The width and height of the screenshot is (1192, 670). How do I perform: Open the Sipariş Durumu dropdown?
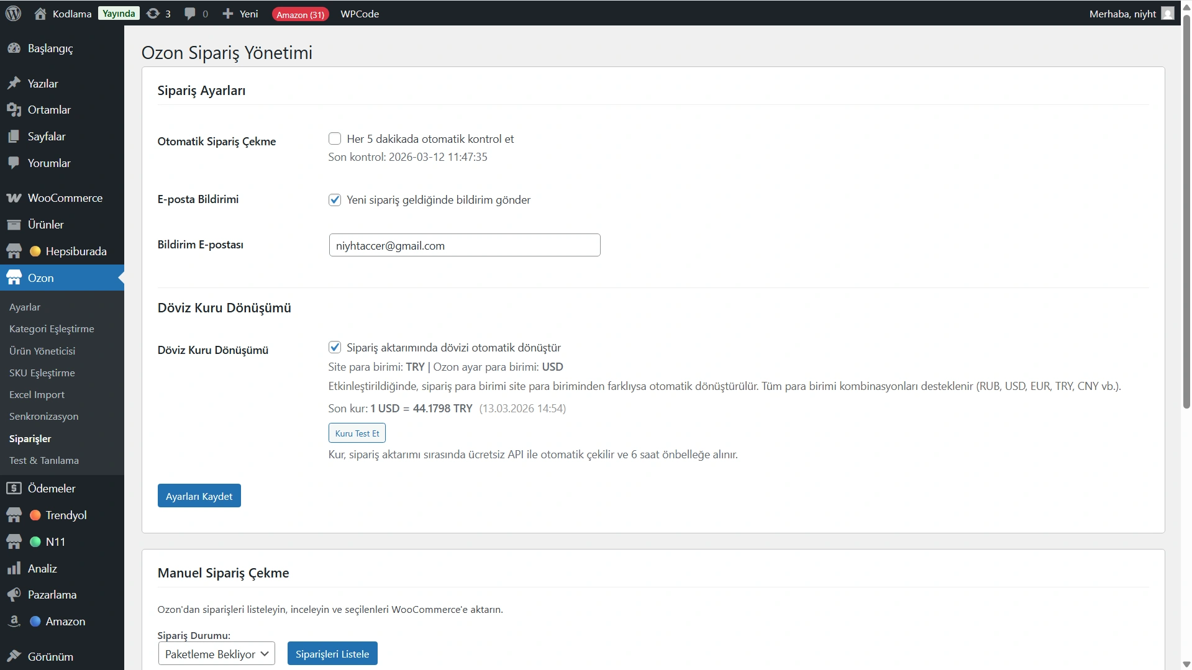216,654
